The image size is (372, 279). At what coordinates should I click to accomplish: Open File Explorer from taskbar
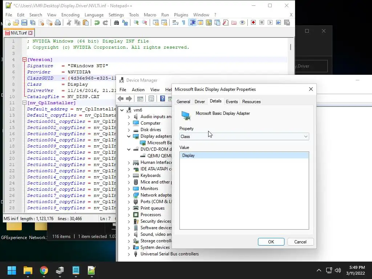click(x=28, y=270)
